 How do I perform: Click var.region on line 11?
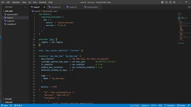[x=57, y=42]
